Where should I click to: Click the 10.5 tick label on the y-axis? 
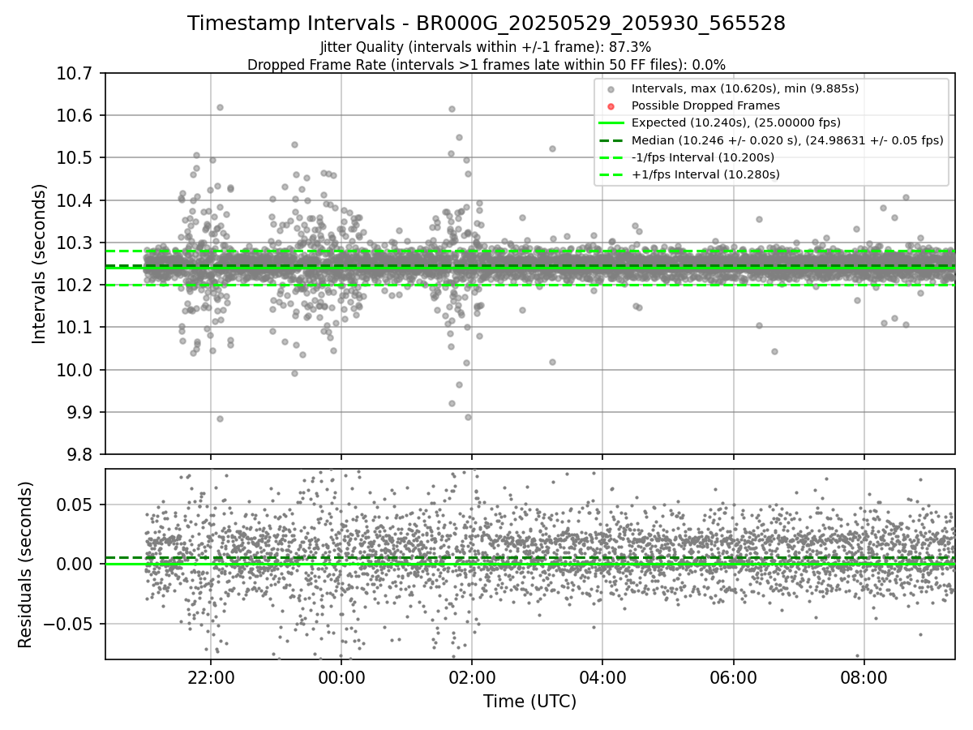pyautogui.click(x=76, y=158)
